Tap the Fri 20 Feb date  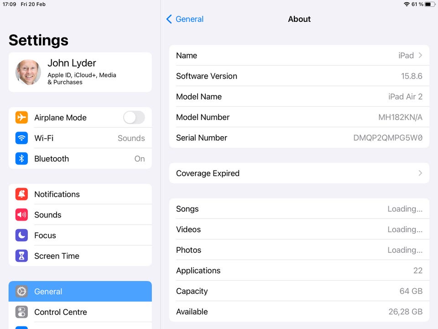(33, 4)
